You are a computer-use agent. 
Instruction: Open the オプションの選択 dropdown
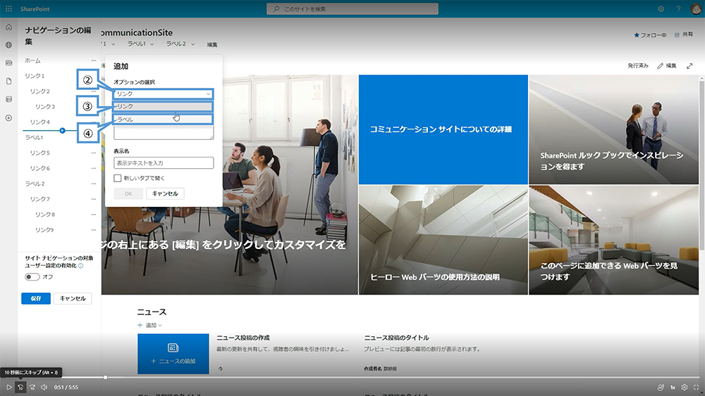click(164, 94)
